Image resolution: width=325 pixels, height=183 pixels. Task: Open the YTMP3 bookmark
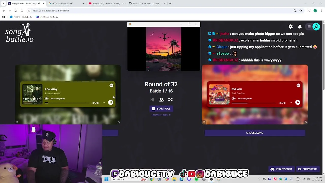21,17
